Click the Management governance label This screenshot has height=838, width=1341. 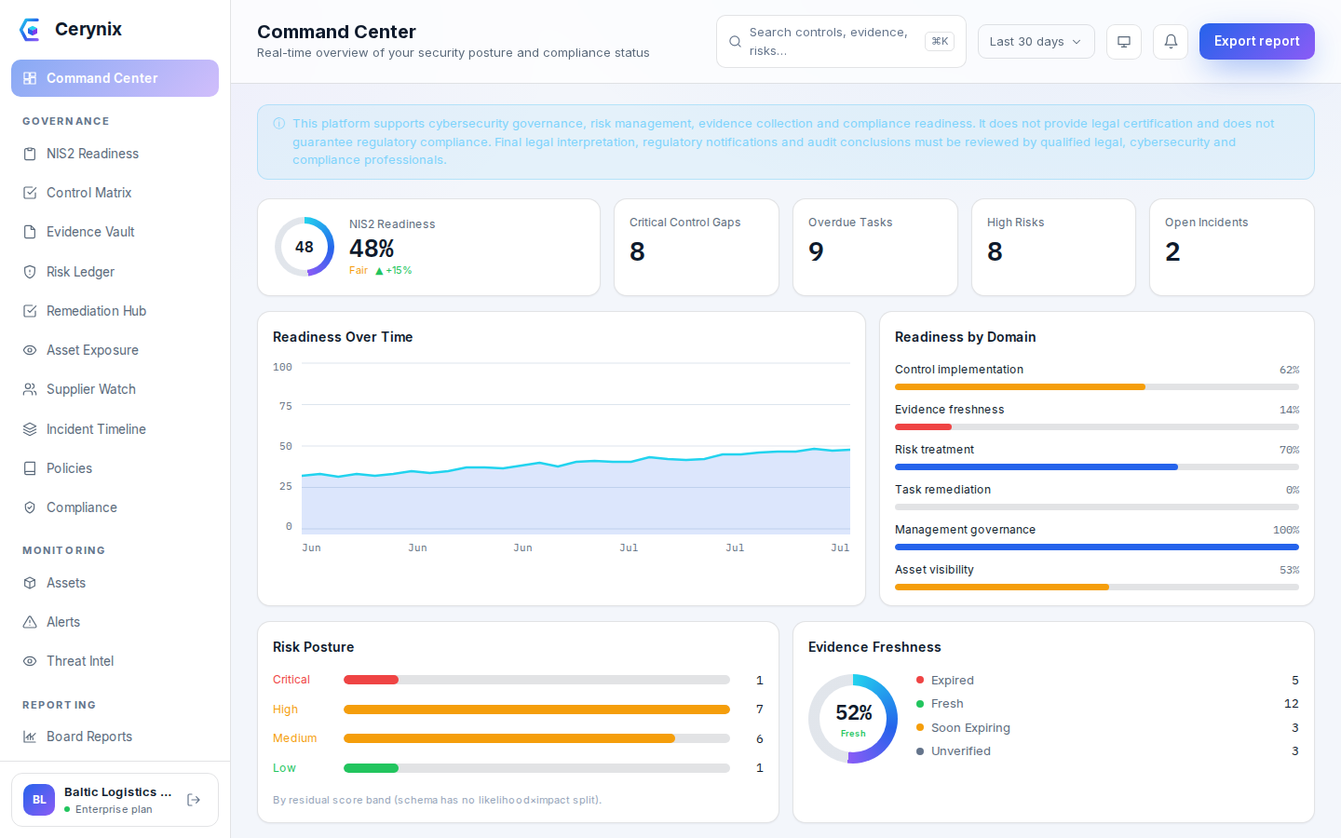coord(965,530)
